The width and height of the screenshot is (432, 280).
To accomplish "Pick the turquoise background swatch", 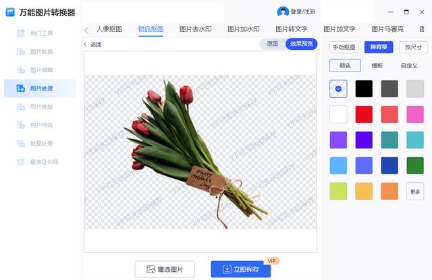I will 415,140.
